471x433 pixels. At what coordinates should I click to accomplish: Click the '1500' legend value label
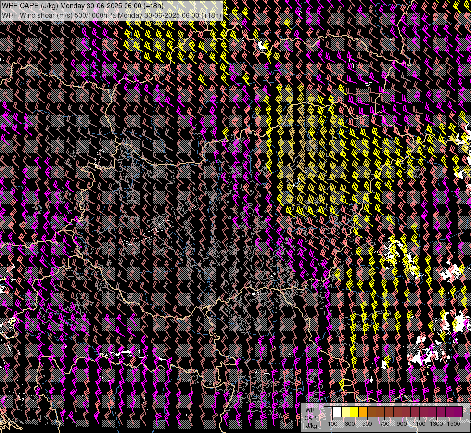click(x=454, y=424)
